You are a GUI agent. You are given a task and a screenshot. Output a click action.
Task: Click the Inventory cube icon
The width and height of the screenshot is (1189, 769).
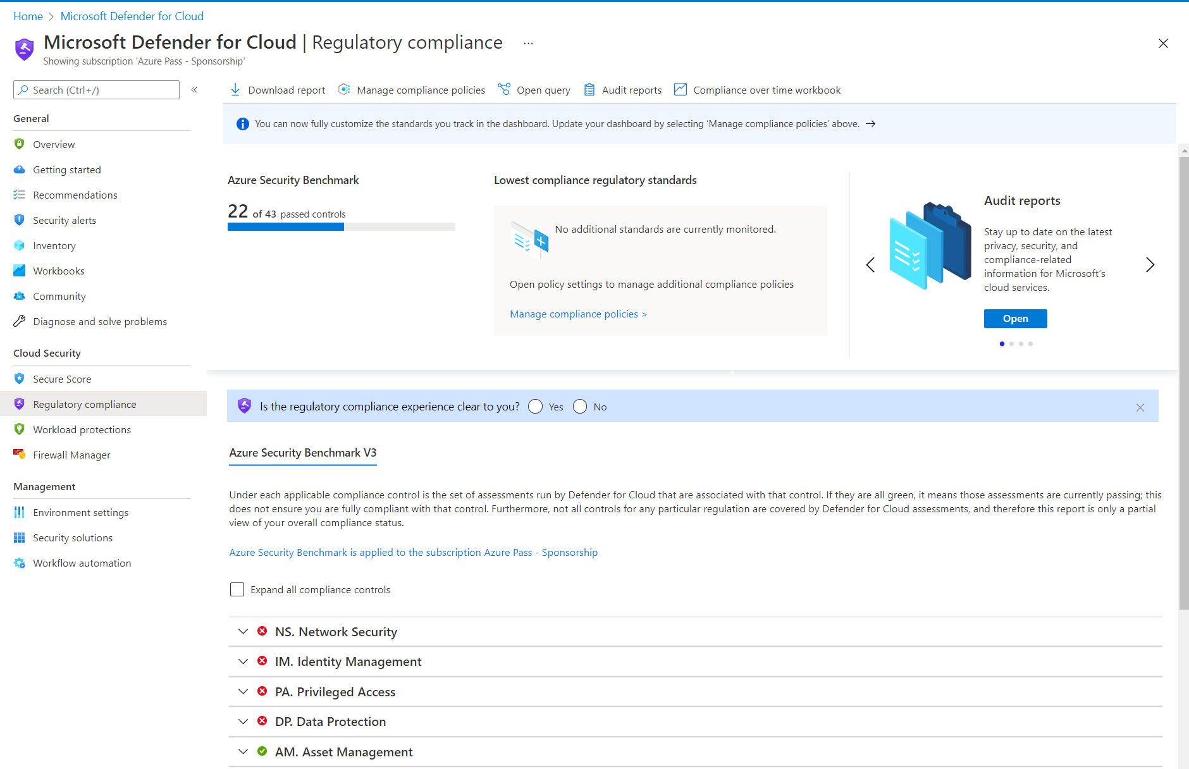click(20, 245)
